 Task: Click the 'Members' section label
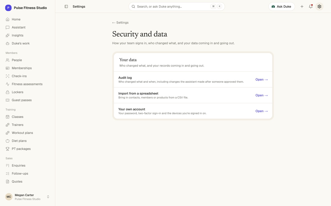click(11, 53)
